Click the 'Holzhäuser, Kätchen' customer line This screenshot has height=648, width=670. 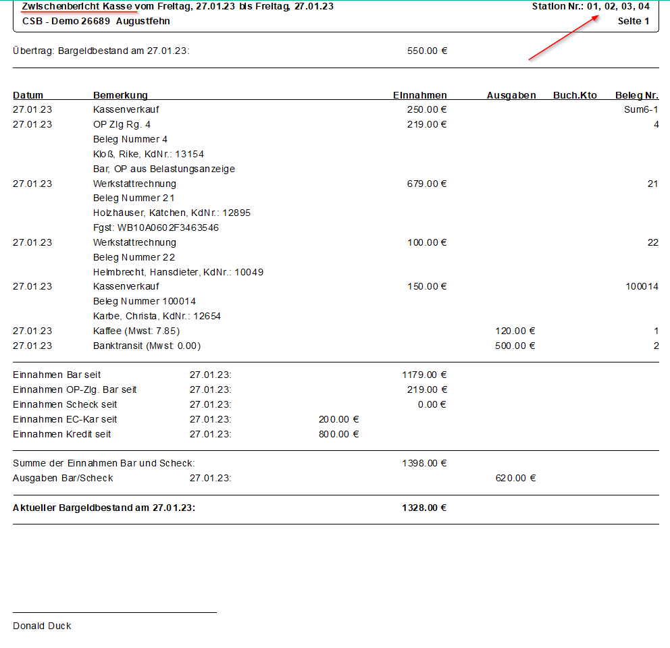[x=172, y=213]
